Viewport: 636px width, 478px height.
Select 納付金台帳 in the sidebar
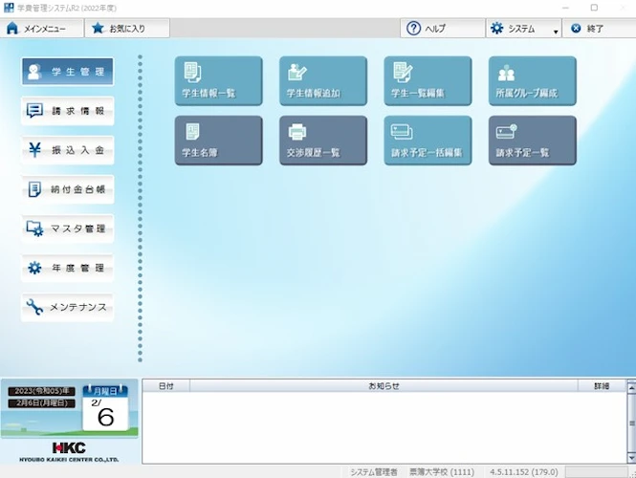point(67,189)
